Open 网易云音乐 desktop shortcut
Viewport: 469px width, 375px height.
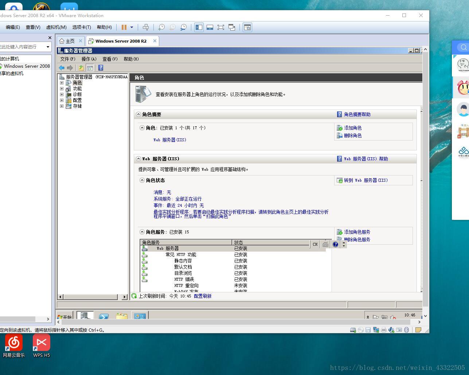(14, 346)
